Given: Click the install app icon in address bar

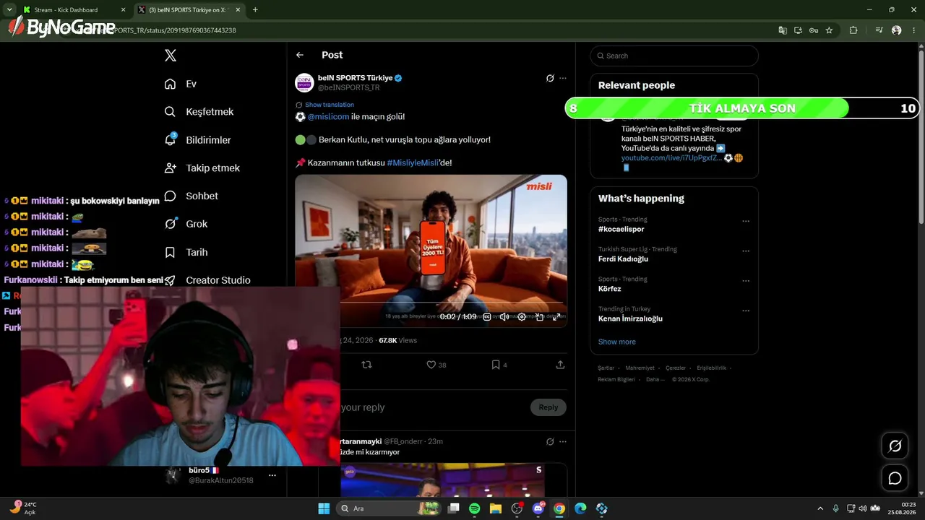Looking at the screenshot, I should (799, 30).
